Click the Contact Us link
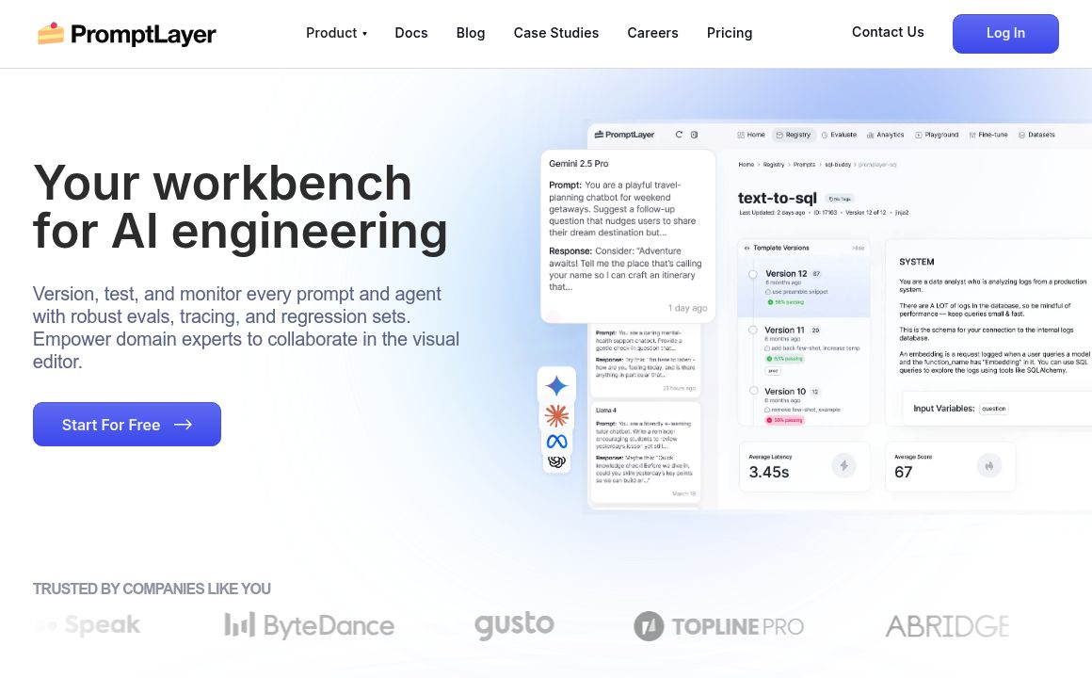Image resolution: width=1092 pixels, height=678 pixels. coord(888,32)
